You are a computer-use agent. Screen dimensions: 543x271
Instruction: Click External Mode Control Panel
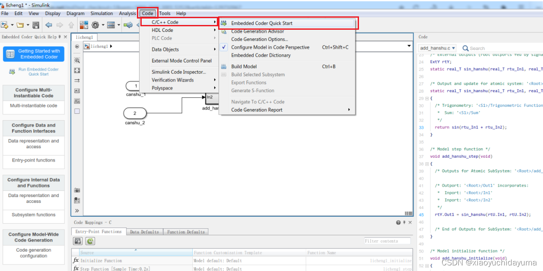pyautogui.click(x=182, y=61)
